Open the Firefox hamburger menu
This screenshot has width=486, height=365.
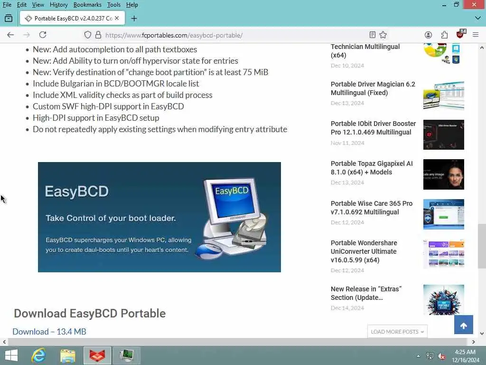(x=476, y=35)
